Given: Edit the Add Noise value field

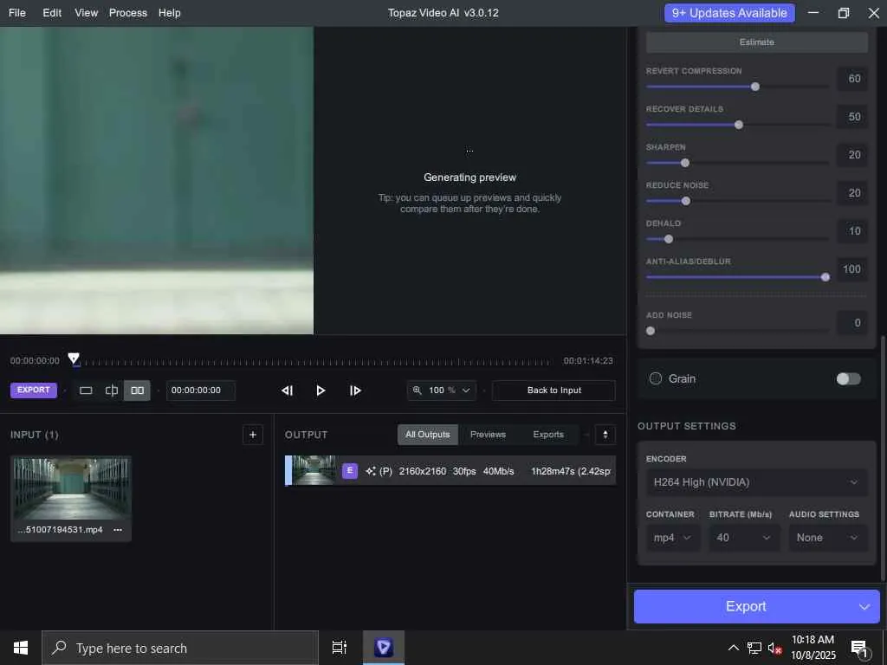Looking at the screenshot, I should point(852,323).
